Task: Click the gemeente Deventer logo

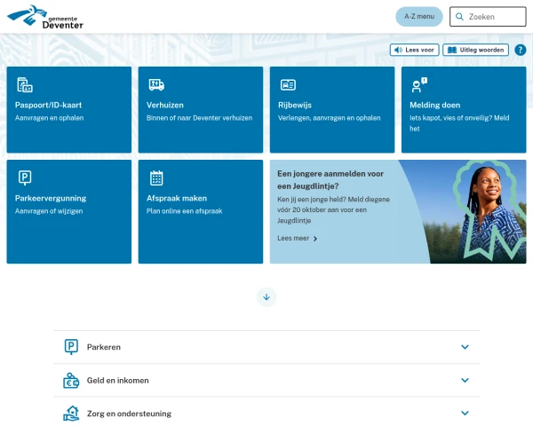Action: (x=45, y=17)
